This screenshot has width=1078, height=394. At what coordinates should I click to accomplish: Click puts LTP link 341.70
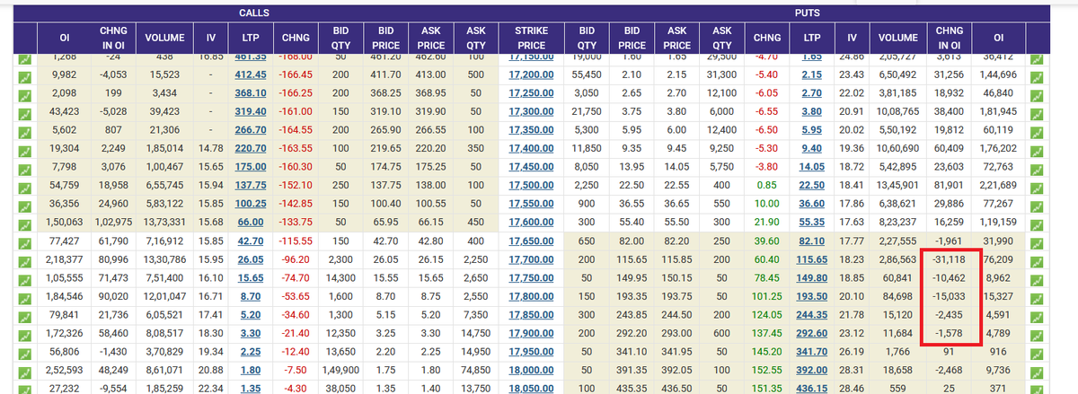(x=811, y=351)
